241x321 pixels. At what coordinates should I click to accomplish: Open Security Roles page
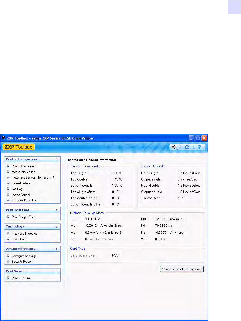pyautogui.click(x=21, y=261)
